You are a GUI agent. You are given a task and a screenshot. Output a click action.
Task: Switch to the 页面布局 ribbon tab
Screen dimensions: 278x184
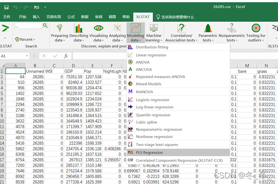(54, 17)
